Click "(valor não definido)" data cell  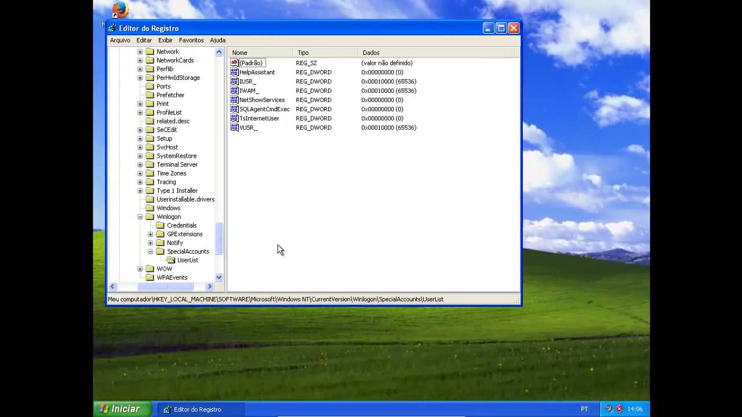[x=387, y=63]
